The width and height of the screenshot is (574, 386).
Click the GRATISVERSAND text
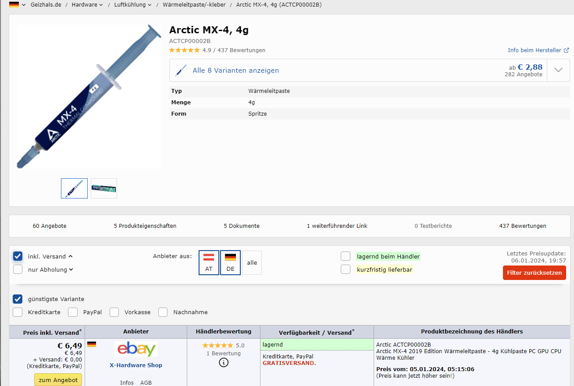289,363
